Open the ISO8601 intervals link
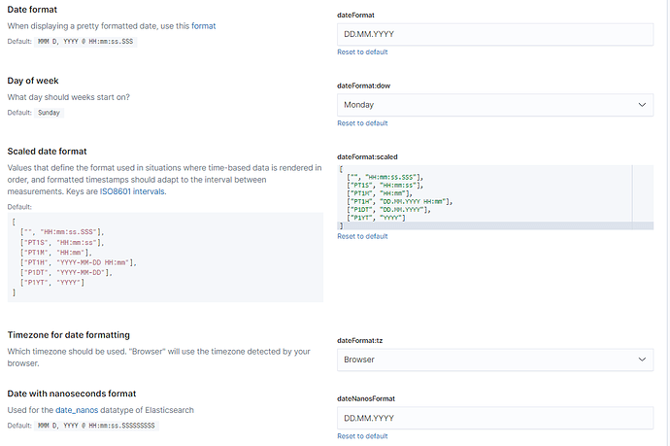This screenshot has height=446, width=670. point(133,192)
